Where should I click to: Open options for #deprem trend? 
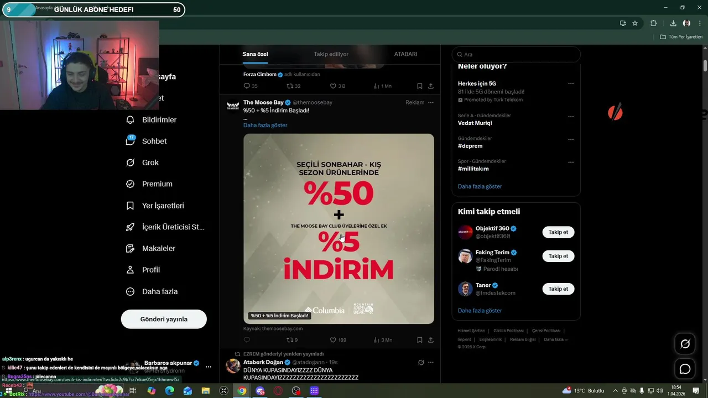[571, 139]
